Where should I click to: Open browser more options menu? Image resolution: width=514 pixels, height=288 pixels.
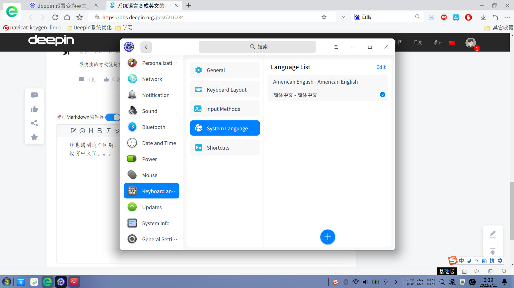point(507,17)
